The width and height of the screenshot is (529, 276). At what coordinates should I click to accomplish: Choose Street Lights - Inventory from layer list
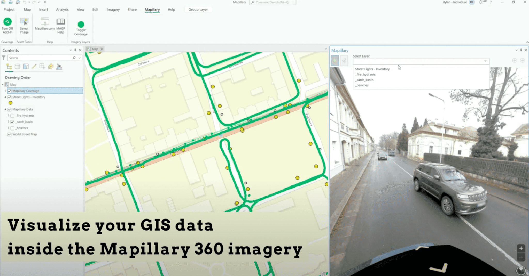[372, 69]
